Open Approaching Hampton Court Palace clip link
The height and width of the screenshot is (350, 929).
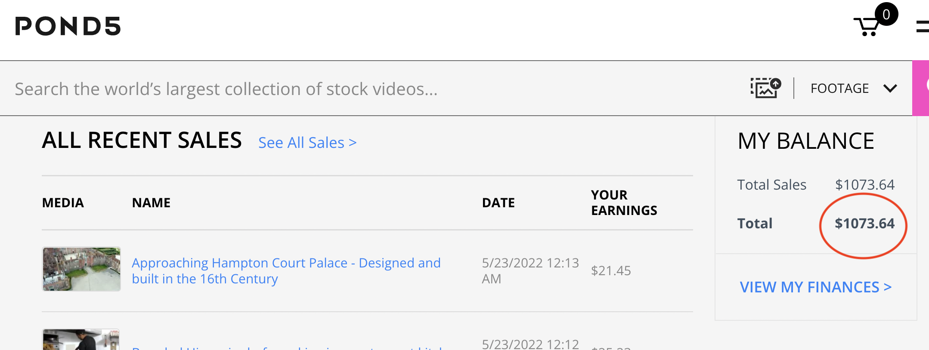tap(286, 271)
